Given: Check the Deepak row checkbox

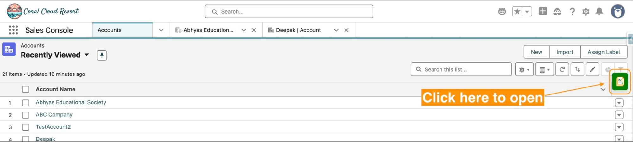Looking at the screenshot, I should click(x=26, y=139).
